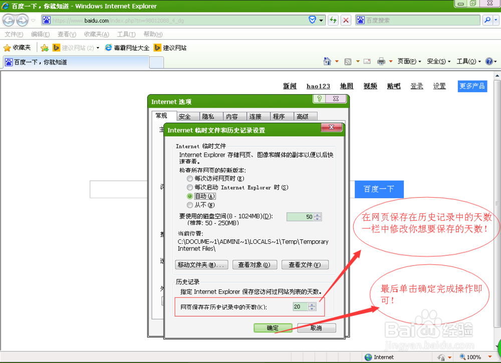The image size is (501, 363).
Task: Click the protected mode icon in status bar
Action: (x=441, y=357)
